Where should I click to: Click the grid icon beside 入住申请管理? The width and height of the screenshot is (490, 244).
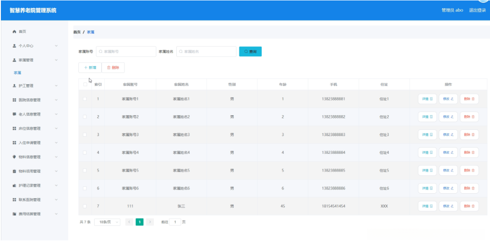pos(14,143)
